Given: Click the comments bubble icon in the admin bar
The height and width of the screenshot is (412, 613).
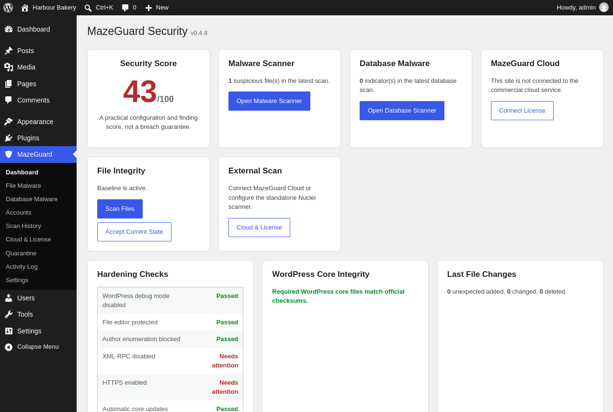Looking at the screenshot, I should pyautogui.click(x=125, y=8).
